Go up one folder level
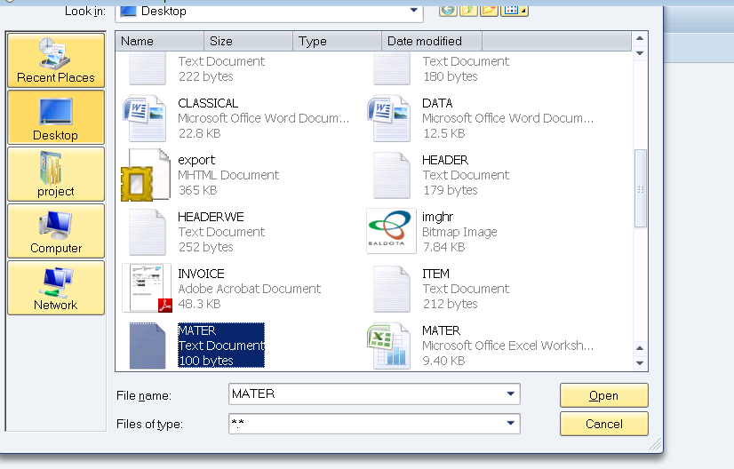The height and width of the screenshot is (469, 734). [x=468, y=11]
